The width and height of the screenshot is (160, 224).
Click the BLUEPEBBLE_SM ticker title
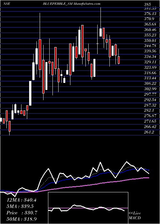(58, 4)
